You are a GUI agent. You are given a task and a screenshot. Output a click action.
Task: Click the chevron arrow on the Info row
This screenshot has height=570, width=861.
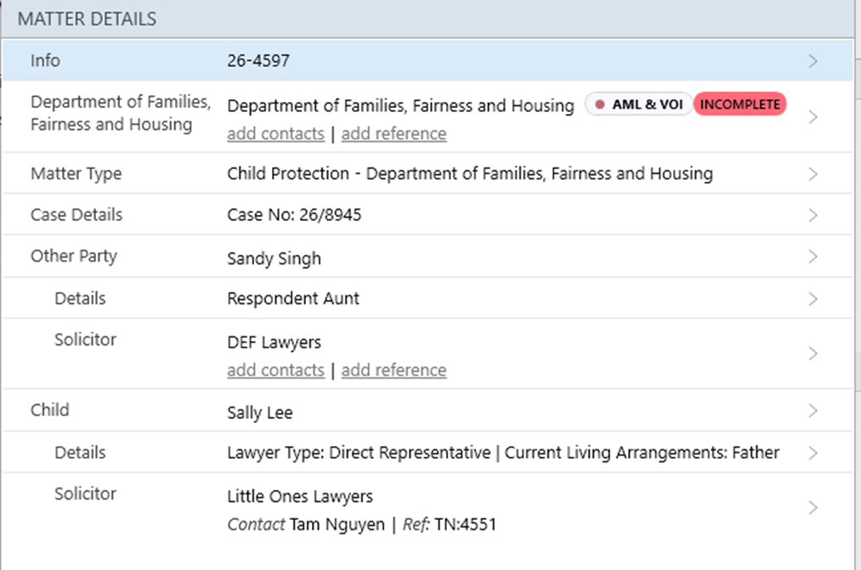click(813, 61)
